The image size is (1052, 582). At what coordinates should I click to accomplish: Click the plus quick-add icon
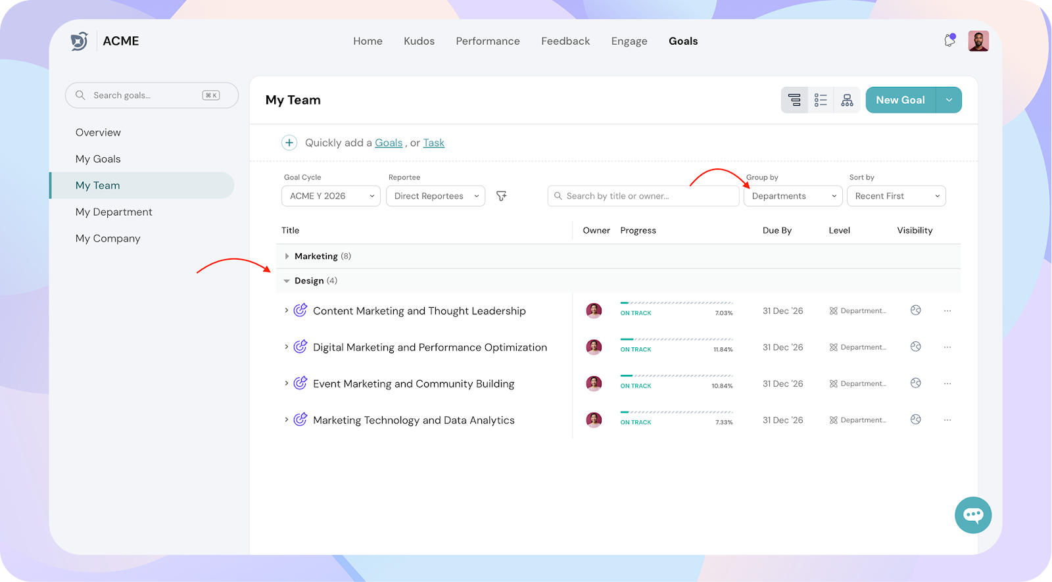point(289,143)
